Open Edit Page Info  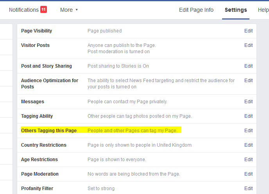click(196, 10)
